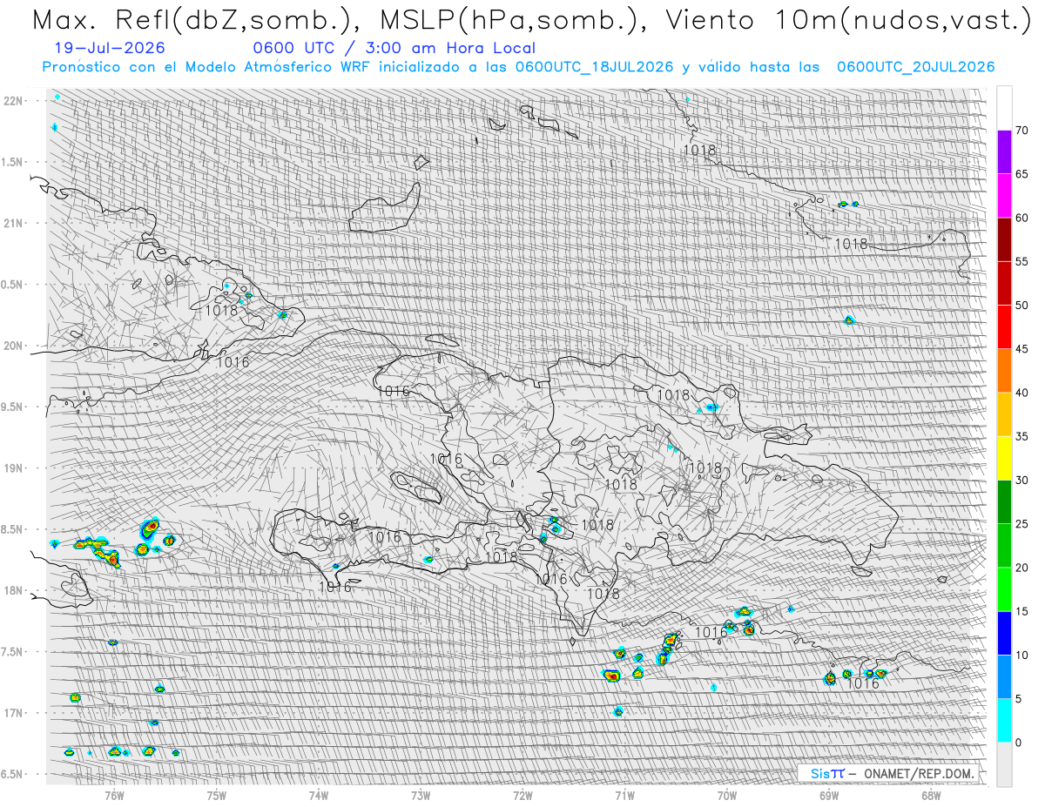Select the bright red 45–50 dBZ legend segment
The image size is (1045, 807).
click(x=1004, y=327)
